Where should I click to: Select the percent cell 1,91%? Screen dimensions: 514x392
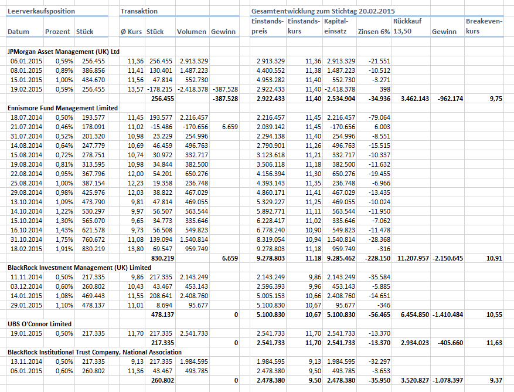click(x=64, y=249)
